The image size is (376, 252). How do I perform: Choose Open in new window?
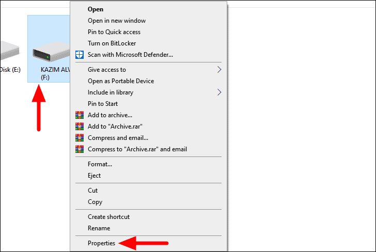click(117, 21)
